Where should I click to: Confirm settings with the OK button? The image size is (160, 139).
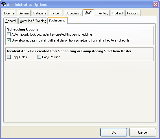point(114,132)
